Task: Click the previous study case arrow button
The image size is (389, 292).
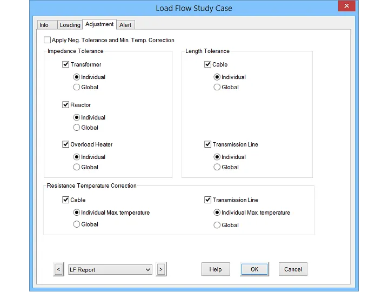Action: point(58,269)
